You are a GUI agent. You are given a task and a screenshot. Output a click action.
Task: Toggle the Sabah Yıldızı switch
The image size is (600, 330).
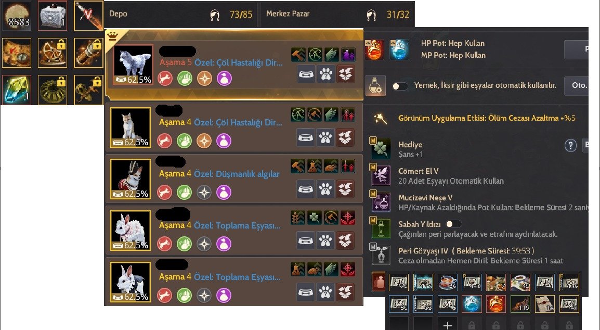click(x=454, y=224)
